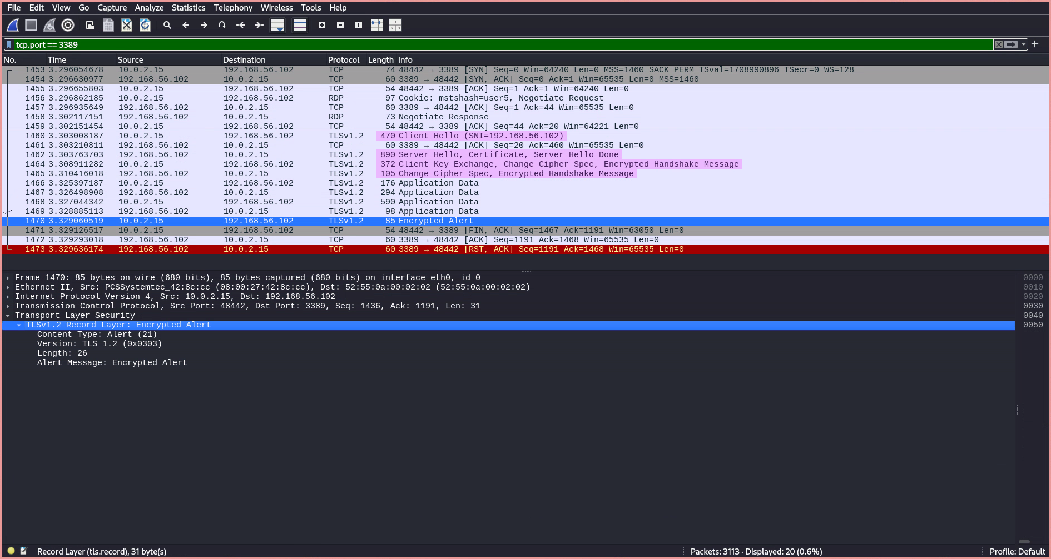The image size is (1051, 559).
Task: Sort by the Info column header
Action: [722, 59]
